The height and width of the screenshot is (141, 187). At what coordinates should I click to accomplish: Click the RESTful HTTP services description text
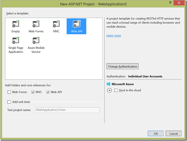[x=143, y=23]
